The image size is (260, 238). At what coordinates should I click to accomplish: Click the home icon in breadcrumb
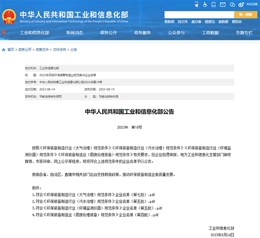(4, 49)
